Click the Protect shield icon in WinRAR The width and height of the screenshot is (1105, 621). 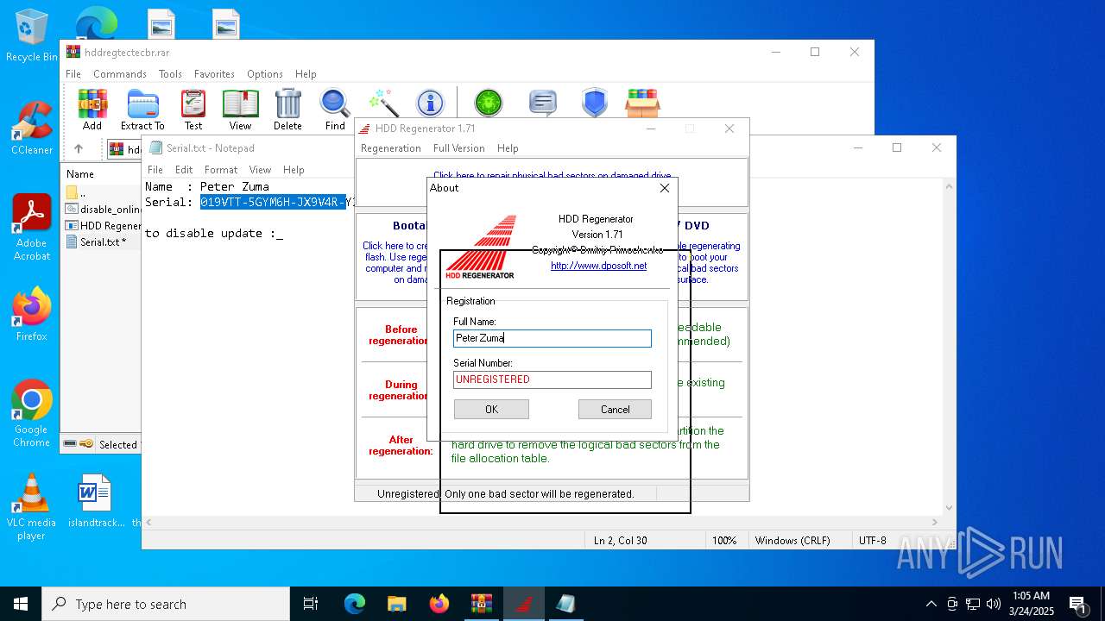[594, 103]
